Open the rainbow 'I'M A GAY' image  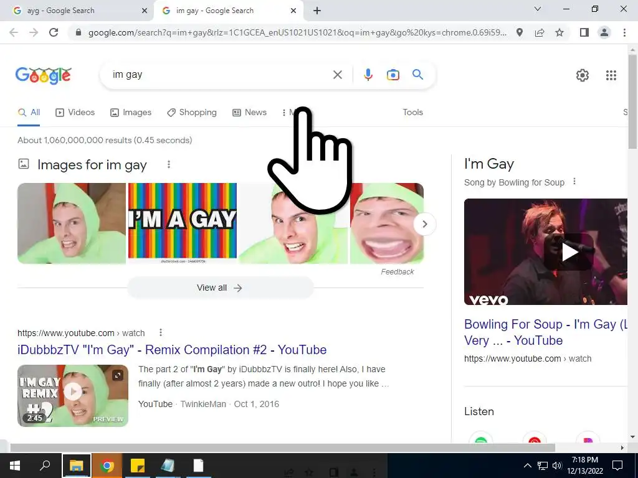pyautogui.click(x=183, y=223)
